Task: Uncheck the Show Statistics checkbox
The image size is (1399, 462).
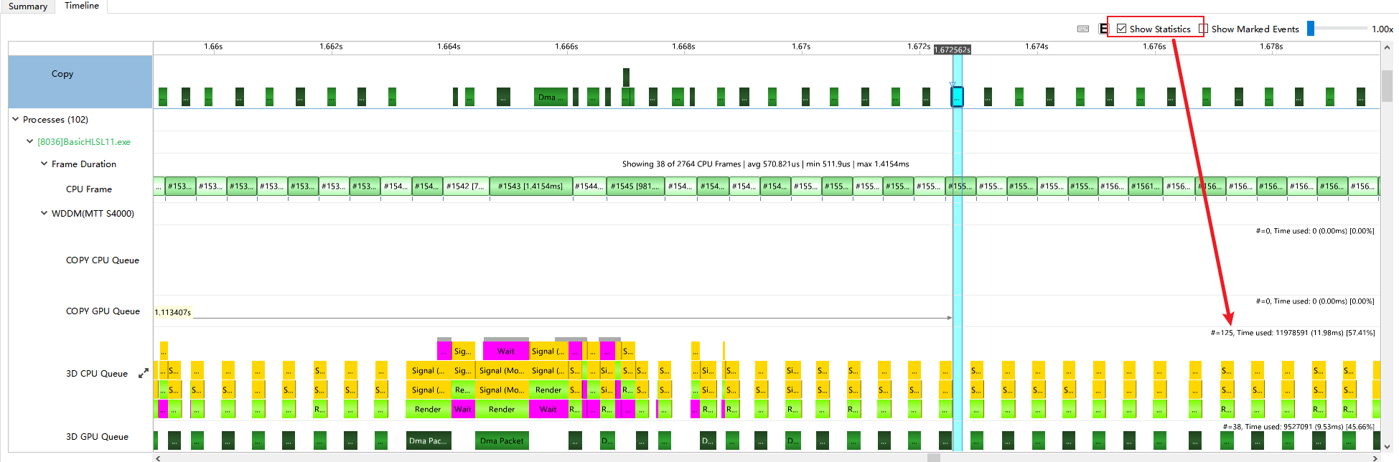Action: pos(1122,29)
